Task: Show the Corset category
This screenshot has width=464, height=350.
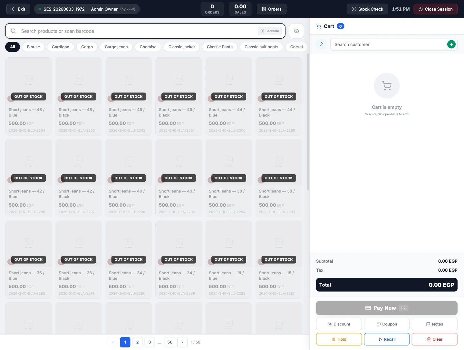Action: 296,47
